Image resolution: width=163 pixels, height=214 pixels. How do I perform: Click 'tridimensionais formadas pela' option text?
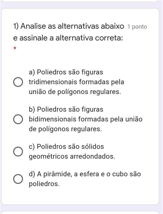pos(76,82)
